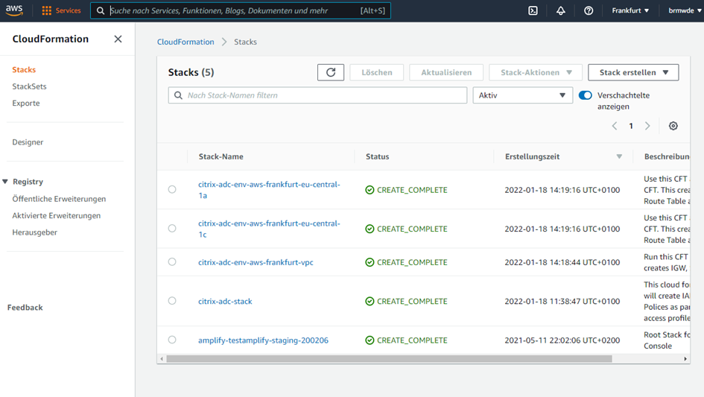Open the Frankfurt region selector
The width and height of the screenshot is (704, 397).
[630, 10]
